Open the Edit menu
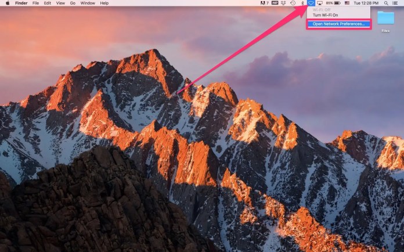This screenshot has width=404, height=252. (48, 3)
